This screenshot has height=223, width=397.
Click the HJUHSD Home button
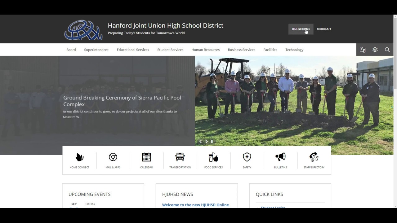(x=301, y=29)
